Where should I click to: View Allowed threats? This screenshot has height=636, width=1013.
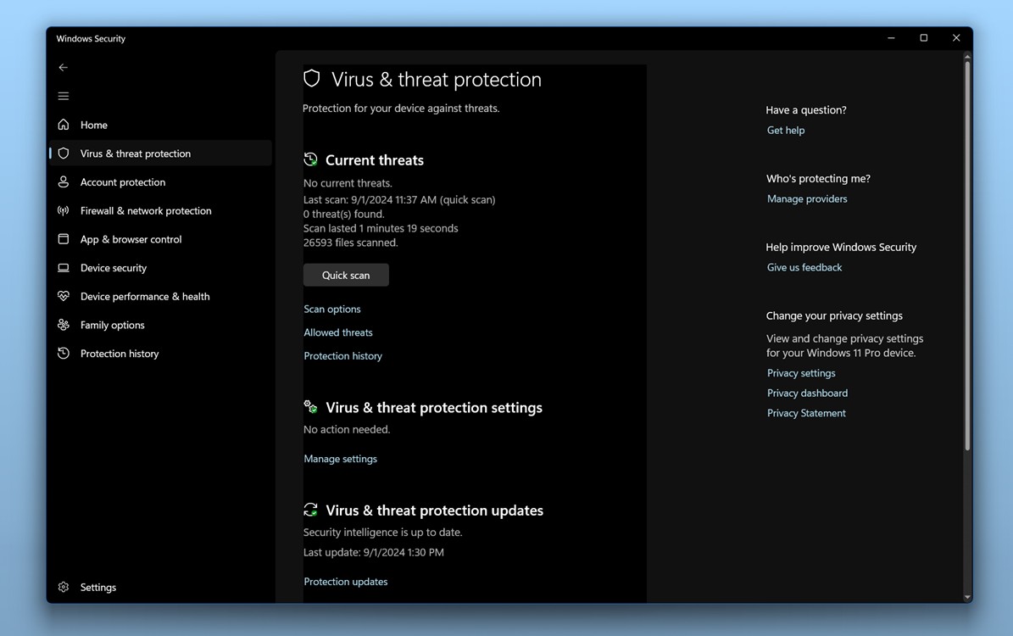pos(337,332)
